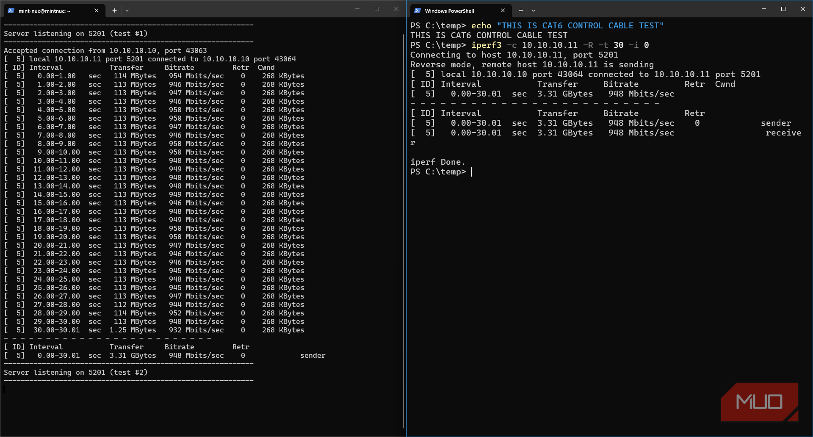The height and width of the screenshot is (437, 813).
Task: Click 'PS C:\temp>' prompt at cursor
Action: (438, 171)
